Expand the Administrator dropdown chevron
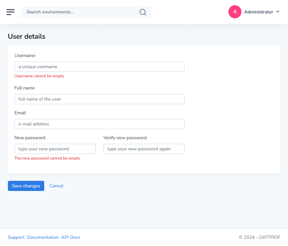This screenshot has width=288, height=246. point(278,12)
